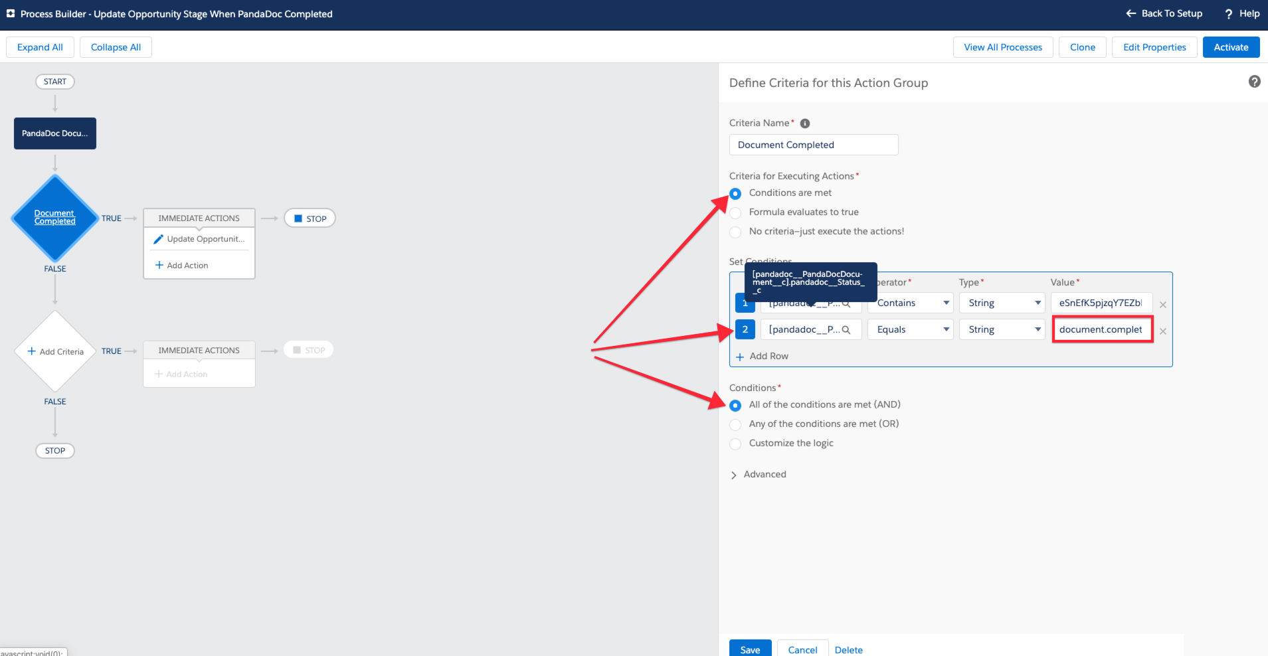Click row number 2 badge
This screenshot has height=656, width=1268.
pyautogui.click(x=745, y=329)
